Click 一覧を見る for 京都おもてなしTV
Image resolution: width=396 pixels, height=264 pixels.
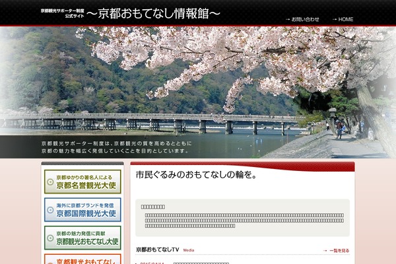(x=339, y=251)
